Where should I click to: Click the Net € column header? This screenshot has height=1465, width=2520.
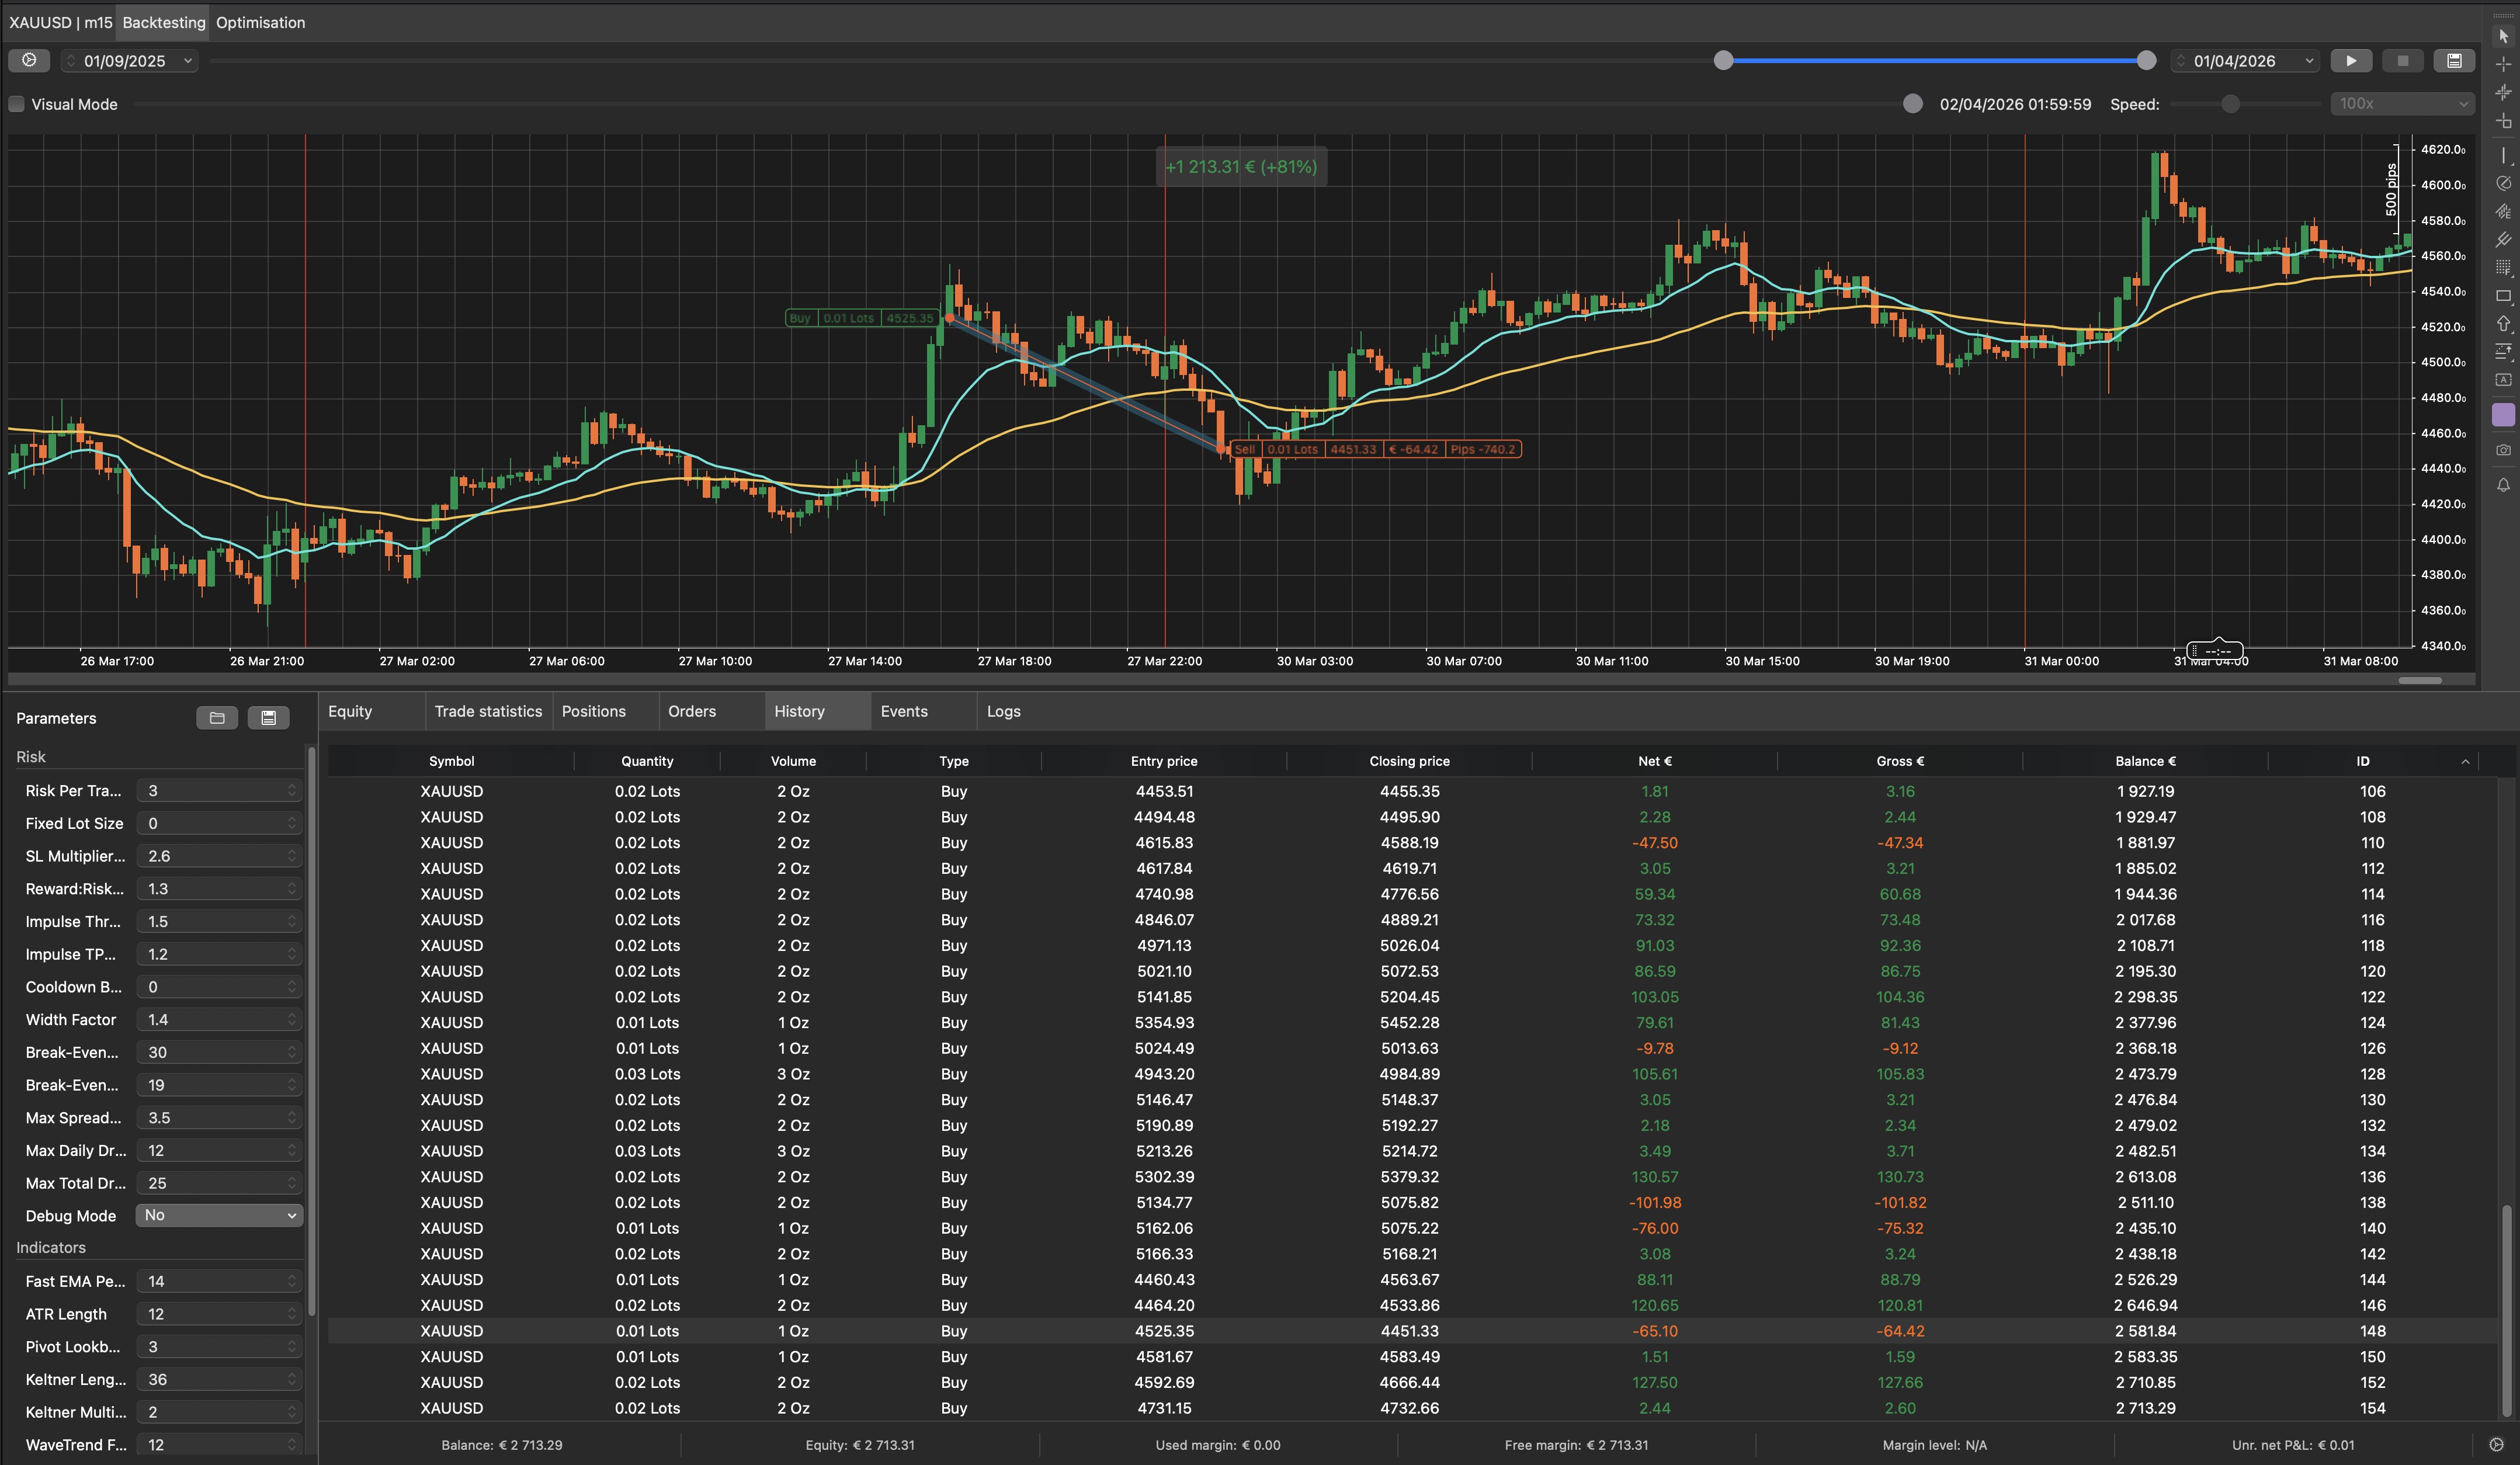pos(1654,761)
